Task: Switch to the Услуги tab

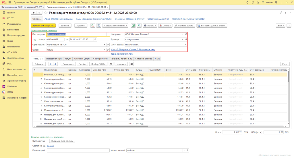Action: point(68,59)
